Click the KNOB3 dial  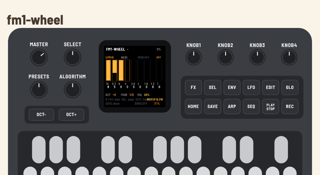[x=257, y=57]
